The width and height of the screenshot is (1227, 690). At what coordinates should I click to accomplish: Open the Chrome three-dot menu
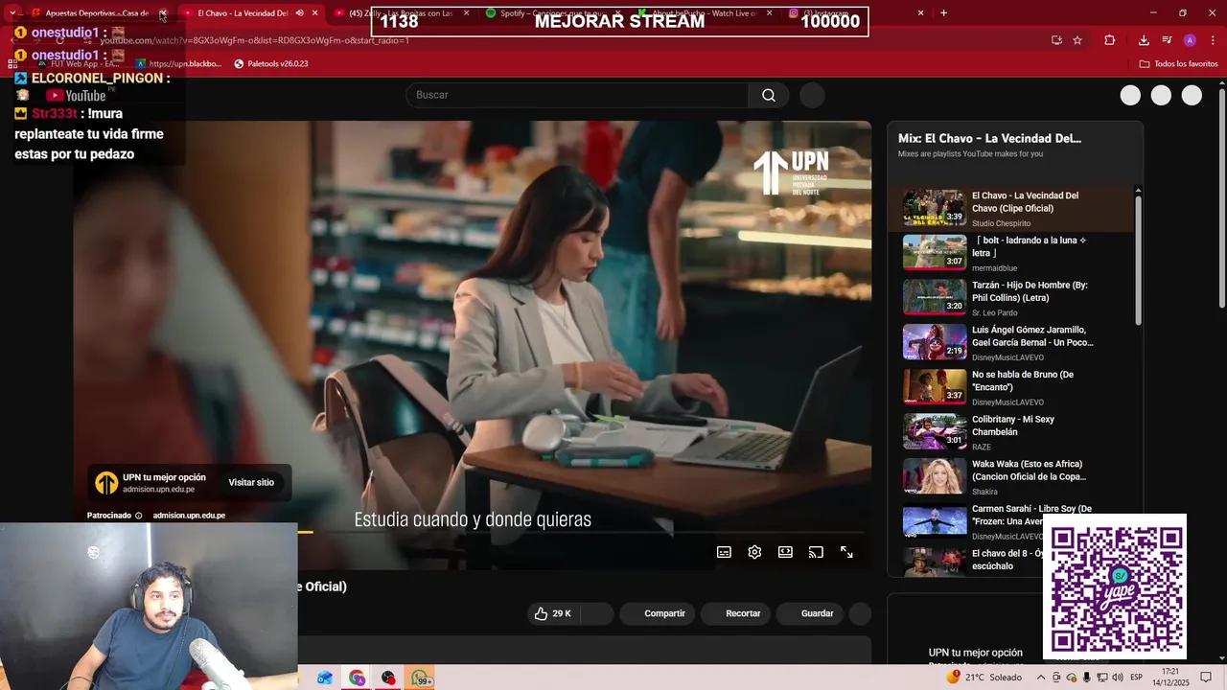tap(1211, 40)
